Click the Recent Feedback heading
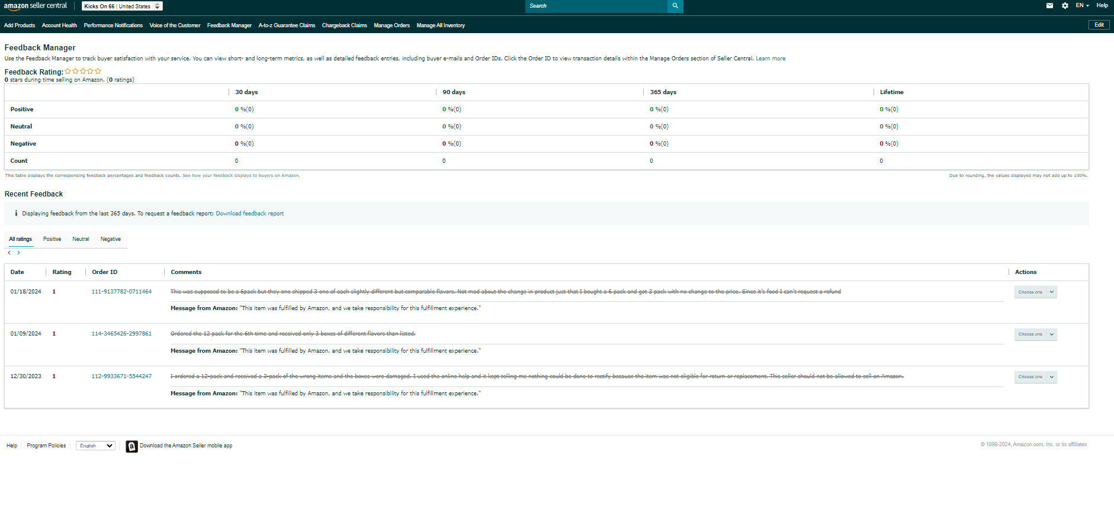The height and width of the screenshot is (519, 1114). pos(34,194)
